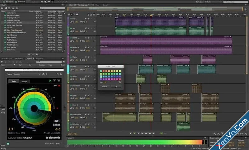Select the Time Selection tool
This screenshot has width=249, height=150.
(52, 2)
